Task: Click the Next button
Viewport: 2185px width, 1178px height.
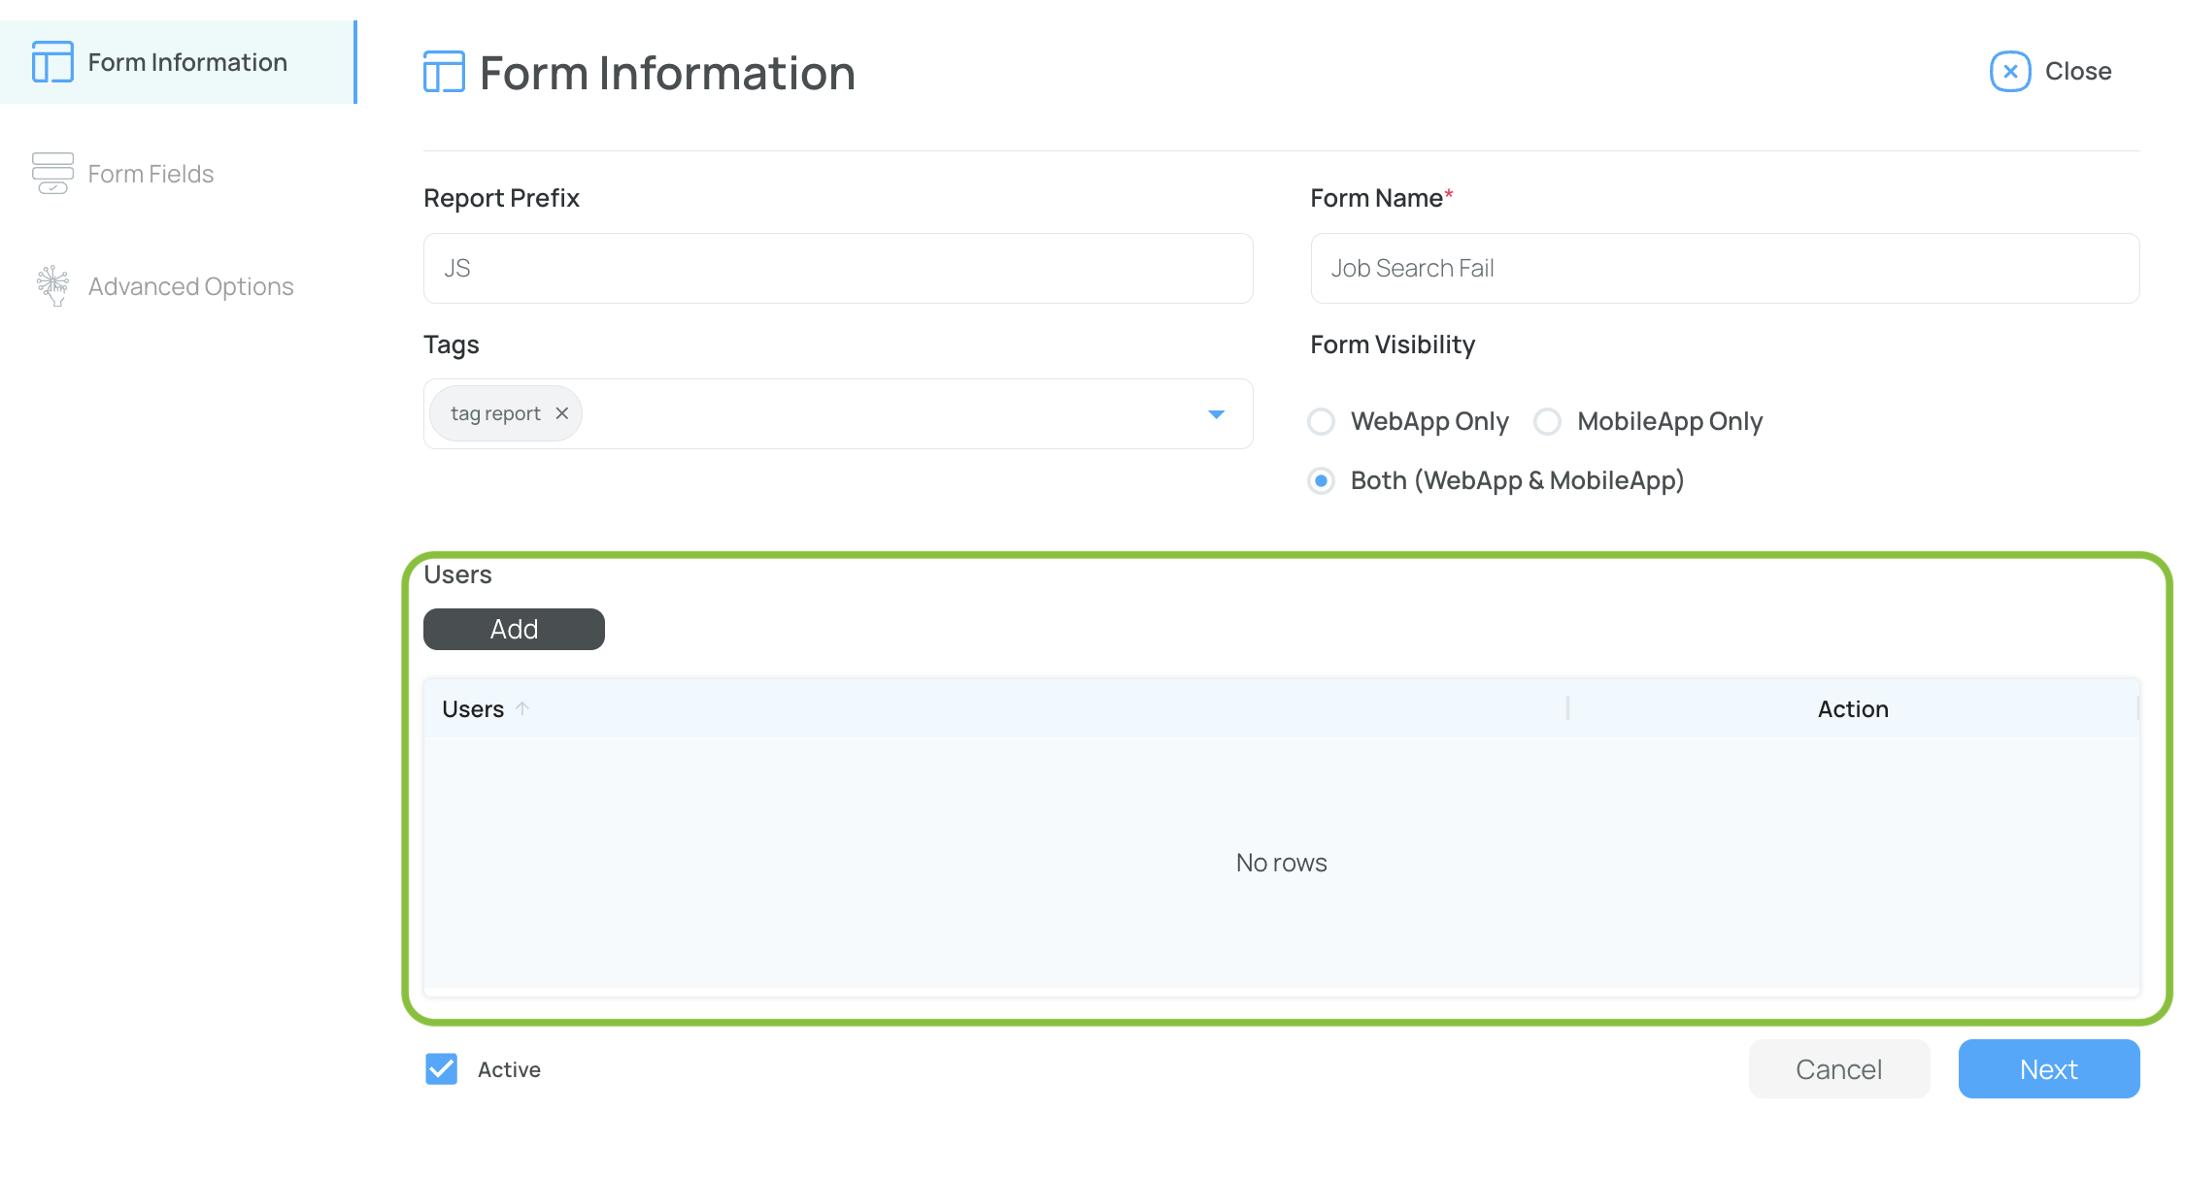Action: tap(2048, 1069)
